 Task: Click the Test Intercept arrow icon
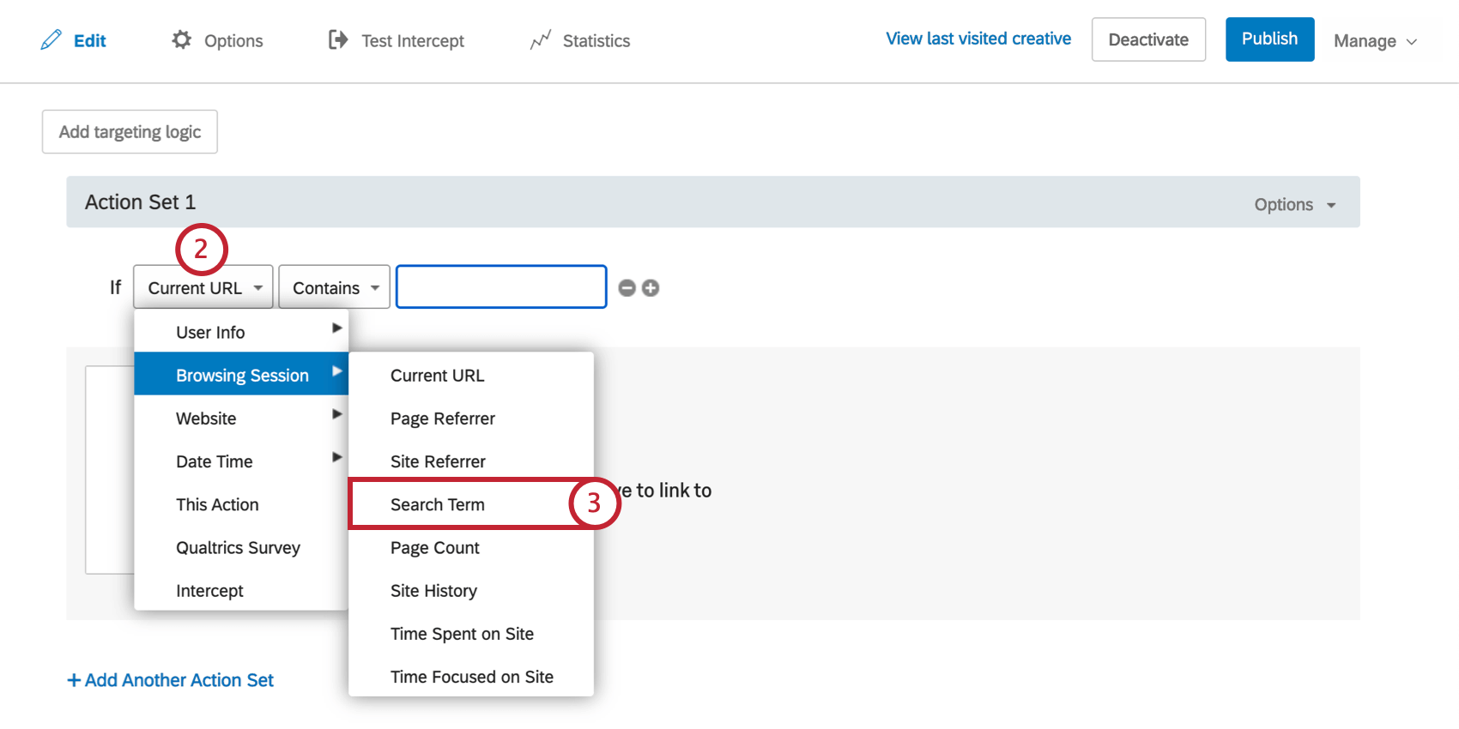[338, 39]
